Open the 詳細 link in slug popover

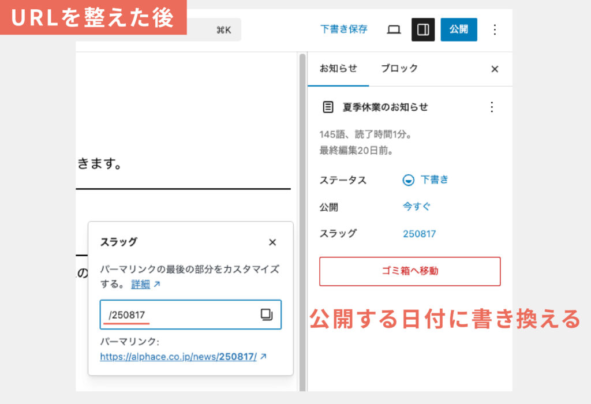pyautogui.click(x=140, y=284)
